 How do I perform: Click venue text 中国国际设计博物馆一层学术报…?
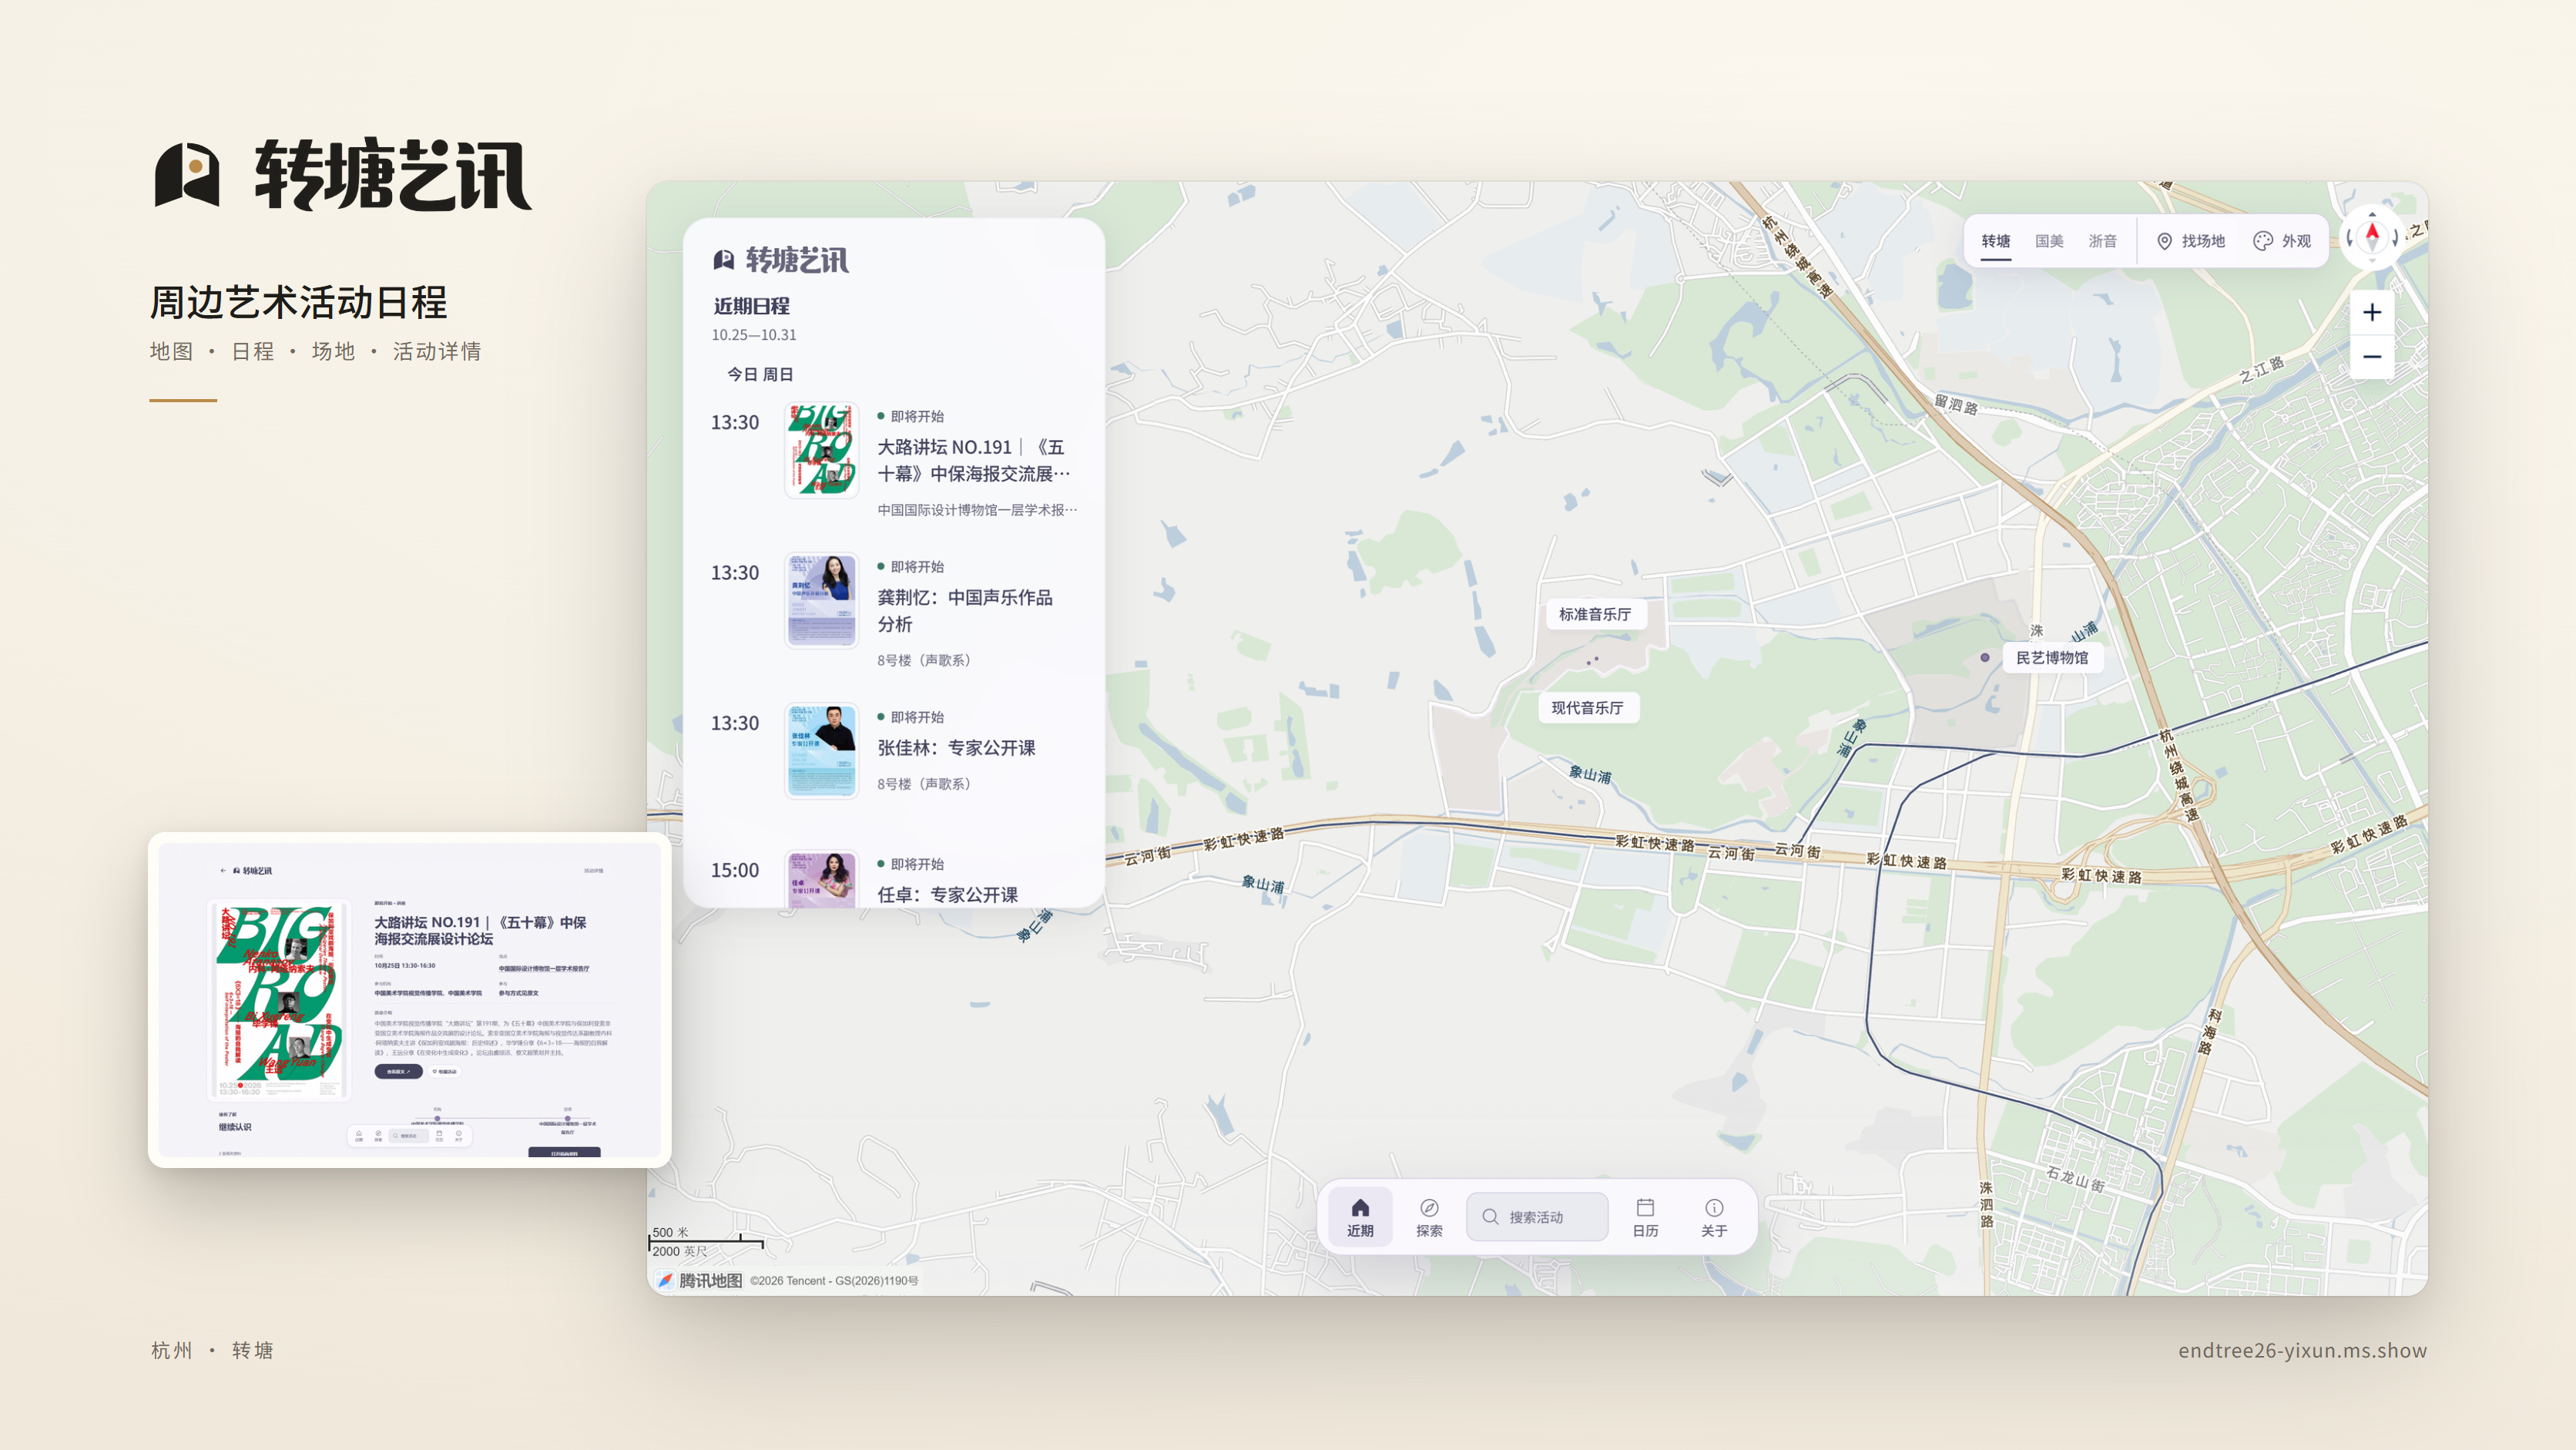tap(977, 510)
